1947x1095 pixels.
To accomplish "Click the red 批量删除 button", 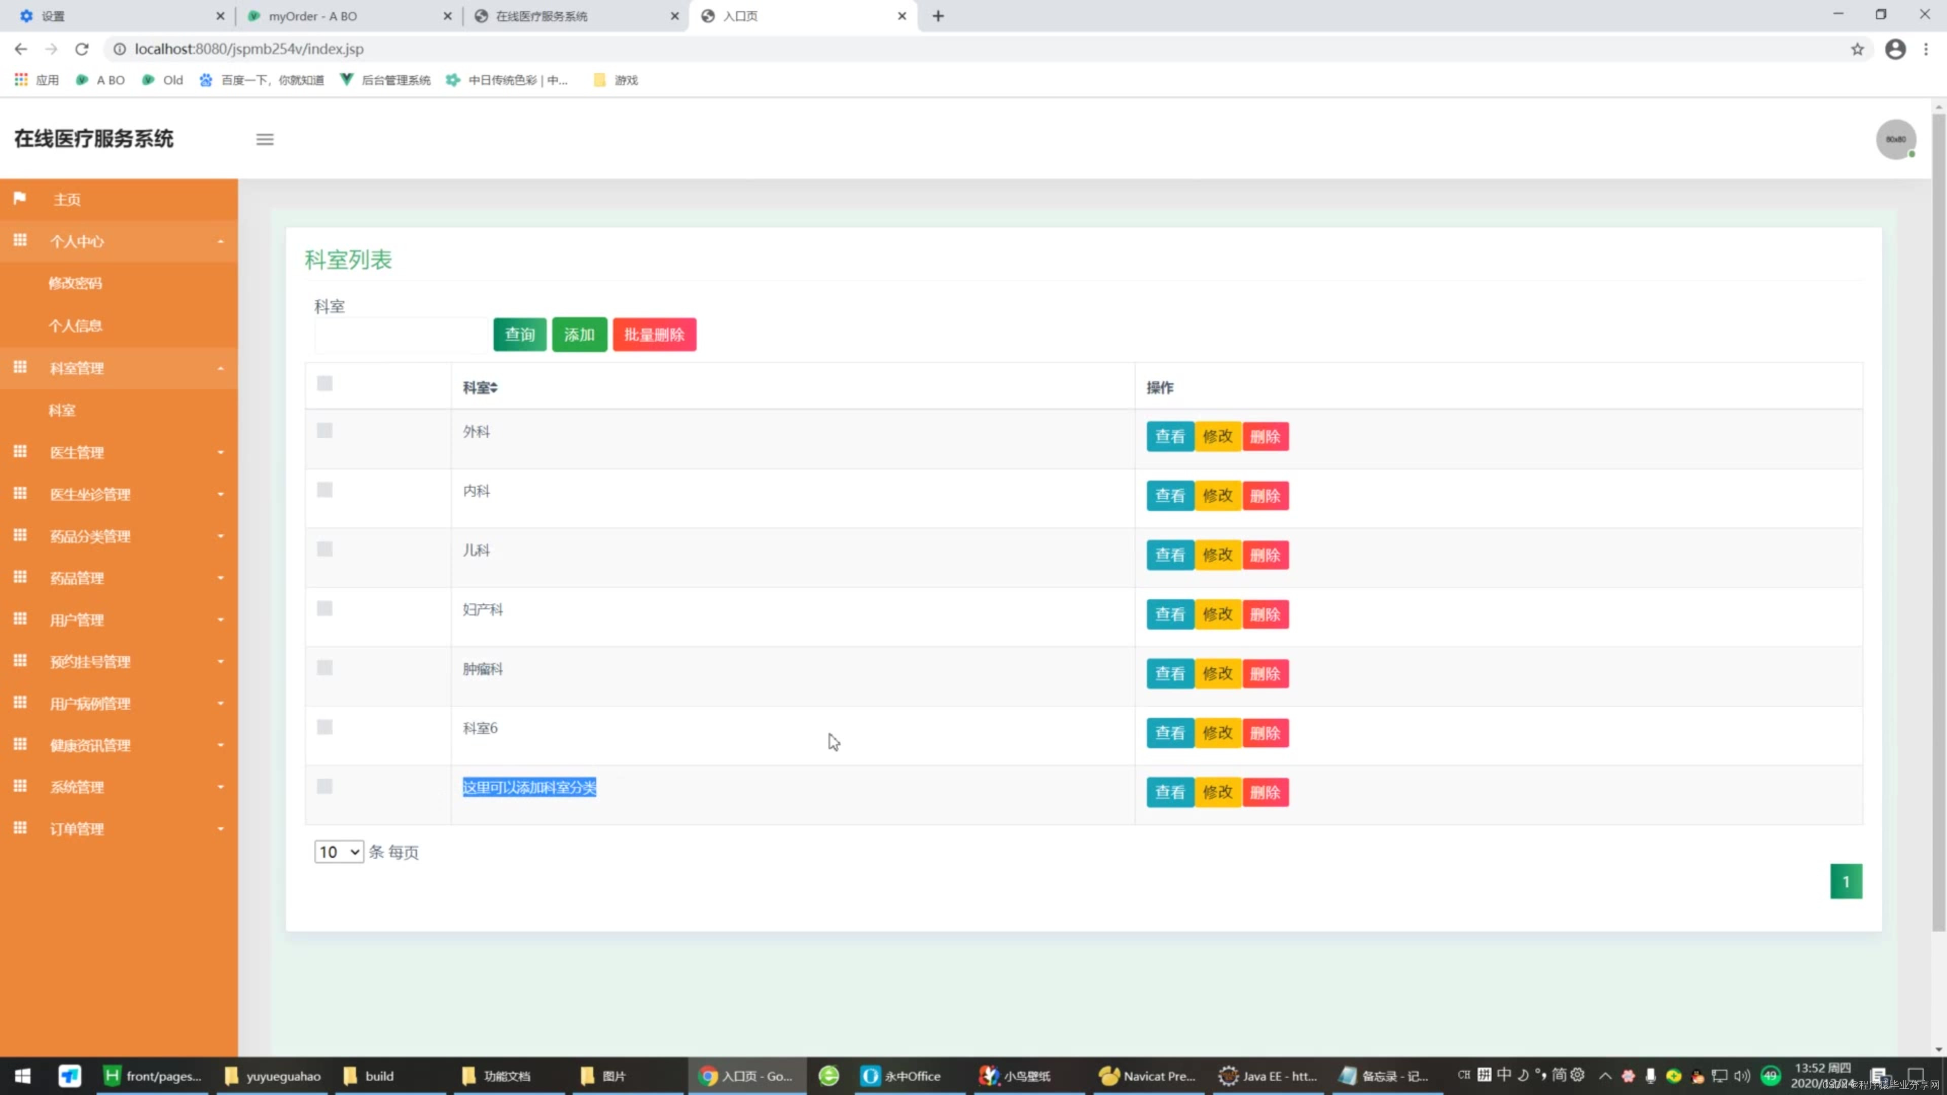I will (x=654, y=335).
